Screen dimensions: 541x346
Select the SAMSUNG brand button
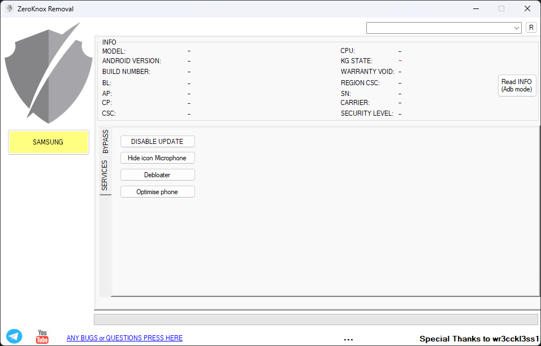[x=48, y=142]
